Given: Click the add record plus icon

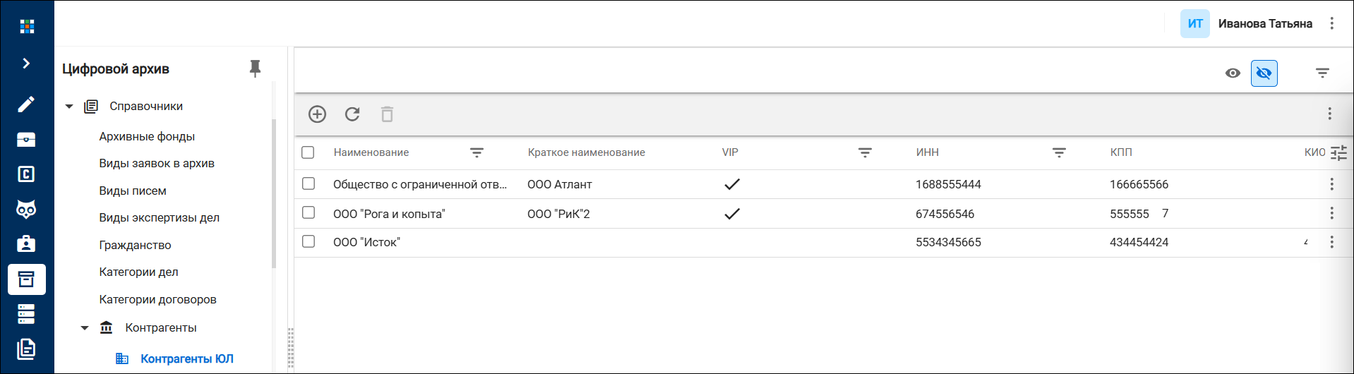Looking at the screenshot, I should pos(317,114).
